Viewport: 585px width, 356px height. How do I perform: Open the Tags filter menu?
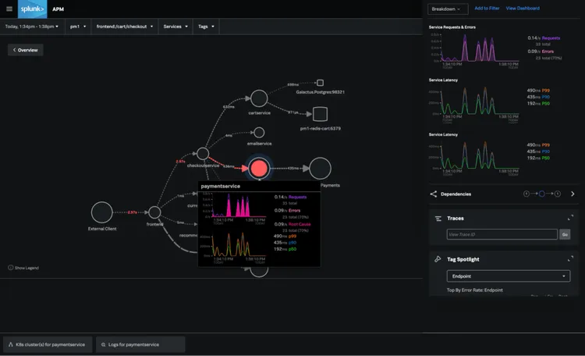pyautogui.click(x=207, y=27)
